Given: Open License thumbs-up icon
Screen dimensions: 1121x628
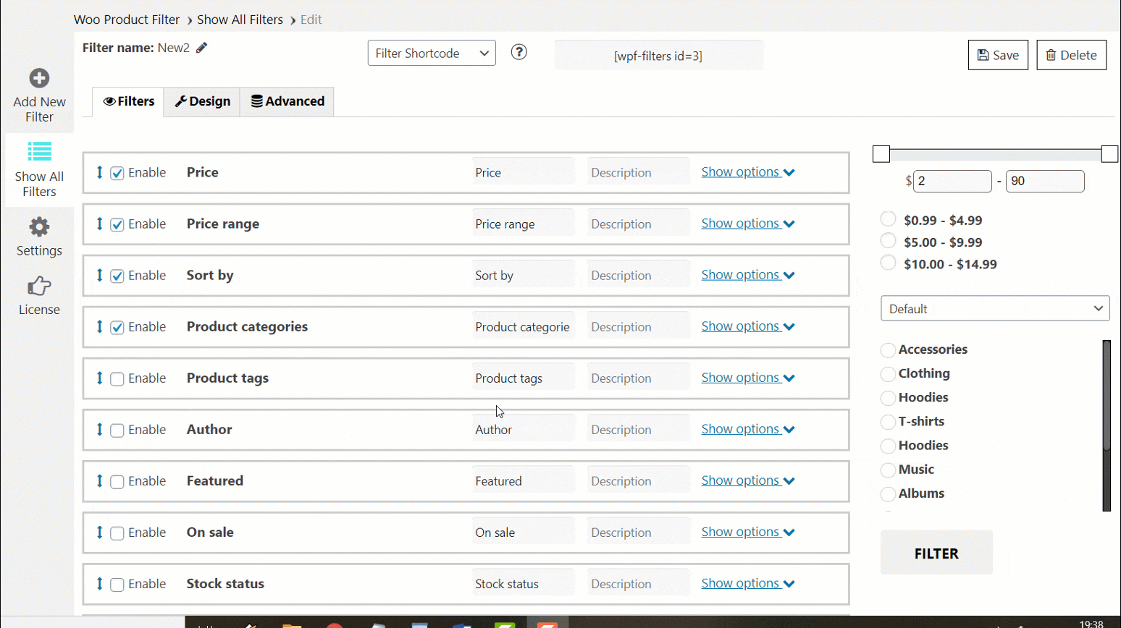Looking at the screenshot, I should click(x=39, y=286).
